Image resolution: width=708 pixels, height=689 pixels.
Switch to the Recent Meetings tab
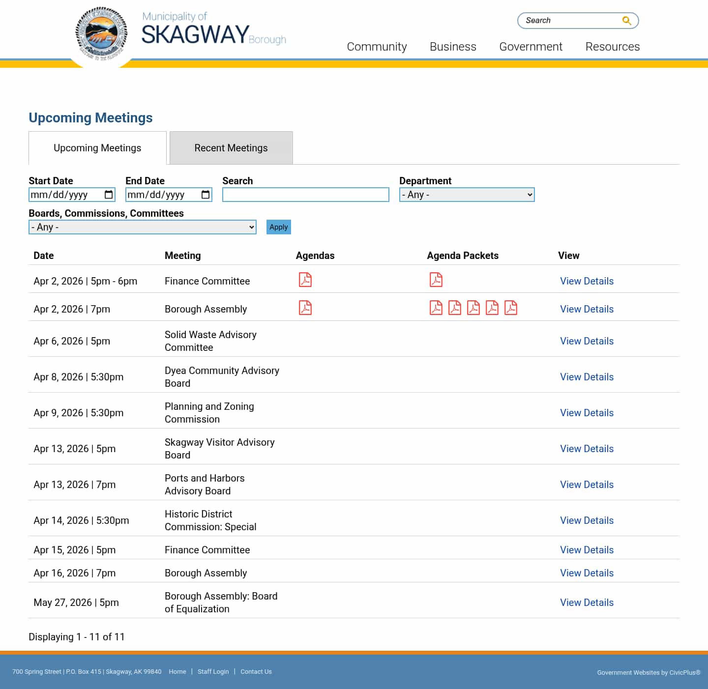pos(231,147)
